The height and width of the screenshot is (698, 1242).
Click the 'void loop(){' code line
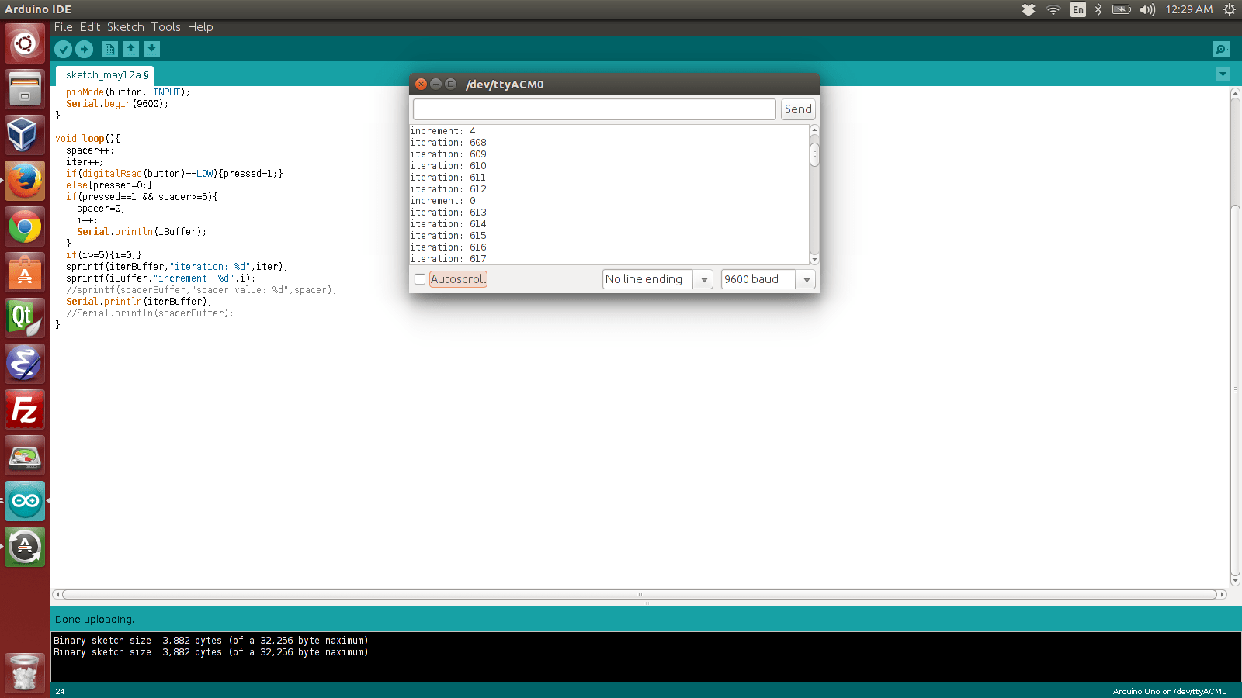pyautogui.click(x=88, y=139)
